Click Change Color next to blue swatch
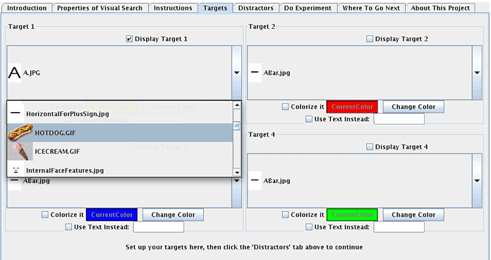This screenshot has height=260, width=491. click(173, 215)
